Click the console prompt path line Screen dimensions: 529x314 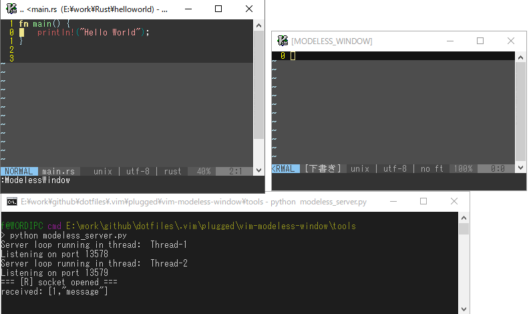tap(178, 226)
